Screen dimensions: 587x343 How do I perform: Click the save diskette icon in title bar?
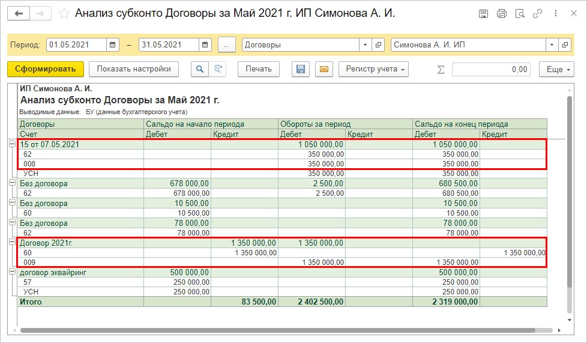click(483, 14)
